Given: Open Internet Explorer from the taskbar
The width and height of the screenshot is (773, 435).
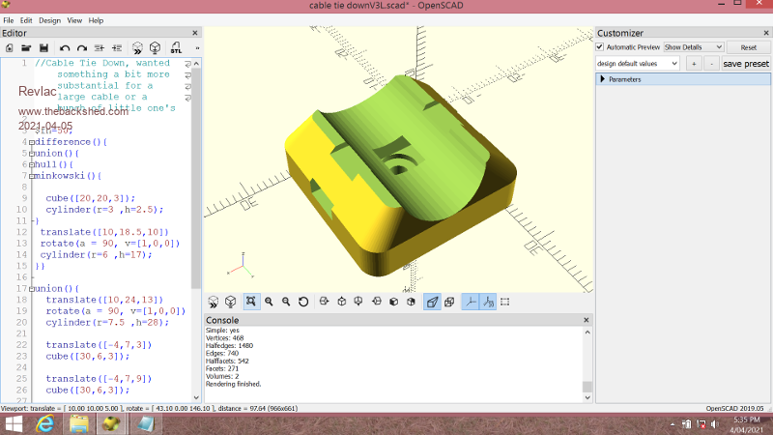Looking at the screenshot, I should (x=44, y=423).
